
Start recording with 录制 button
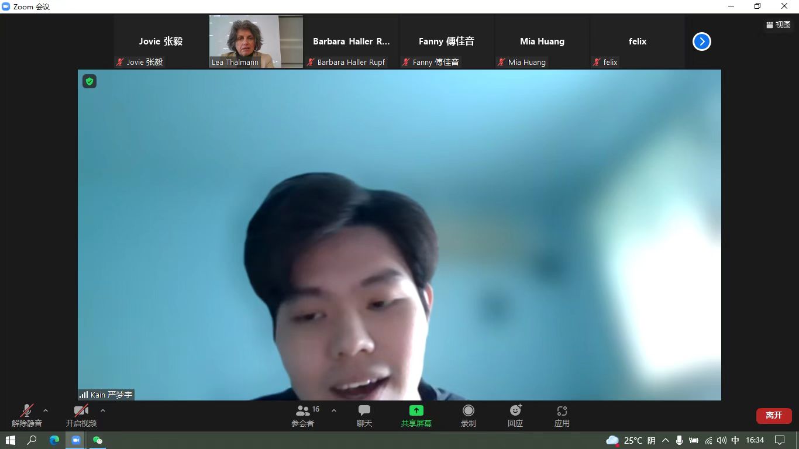coord(469,416)
